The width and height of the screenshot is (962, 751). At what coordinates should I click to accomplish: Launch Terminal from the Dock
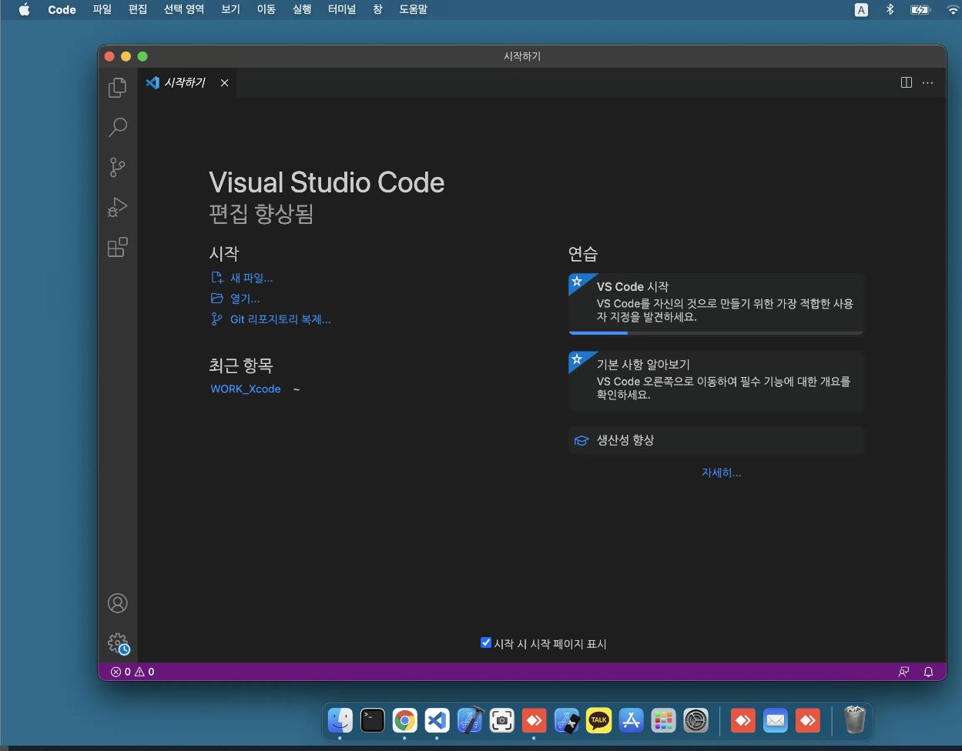(x=373, y=720)
